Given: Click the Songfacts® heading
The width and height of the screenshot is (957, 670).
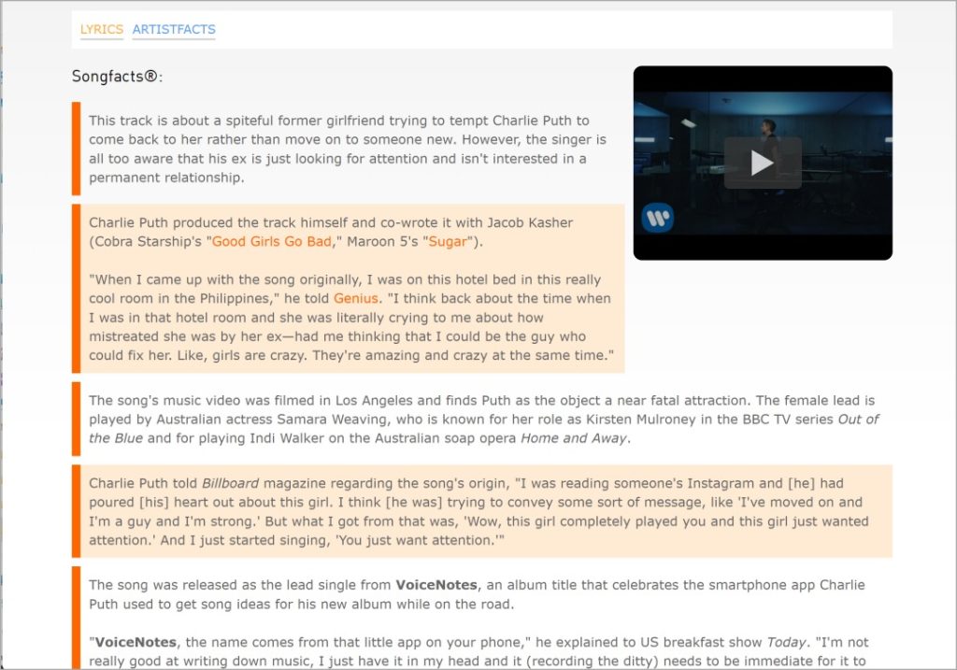Looking at the screenshot, I should (x=117, y=77).
